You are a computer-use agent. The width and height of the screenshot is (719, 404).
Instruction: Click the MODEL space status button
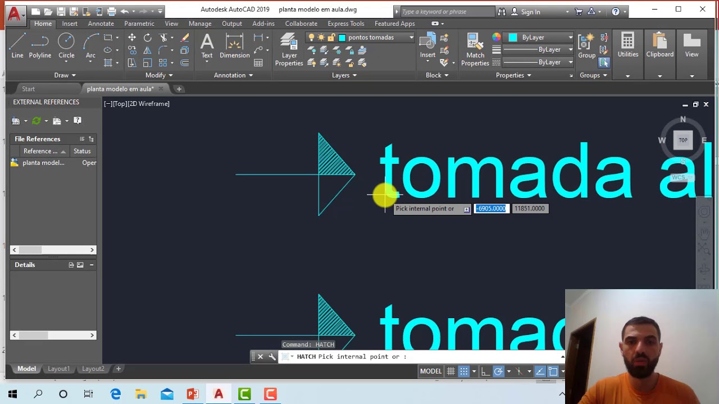tap(431, 371)
